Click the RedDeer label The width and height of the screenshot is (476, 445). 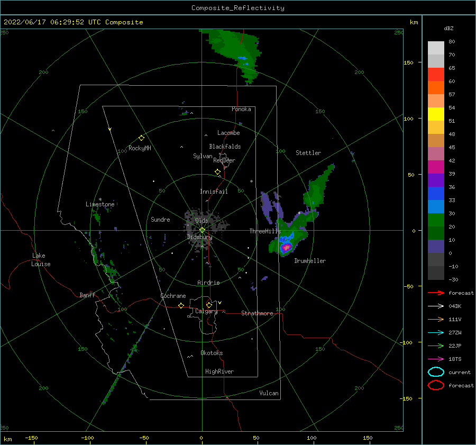tap(224, 160)
